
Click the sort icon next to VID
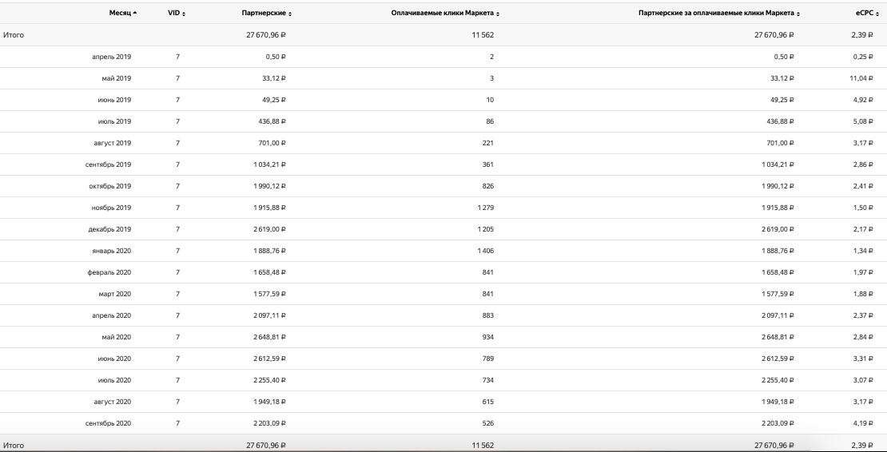[184, 14]
